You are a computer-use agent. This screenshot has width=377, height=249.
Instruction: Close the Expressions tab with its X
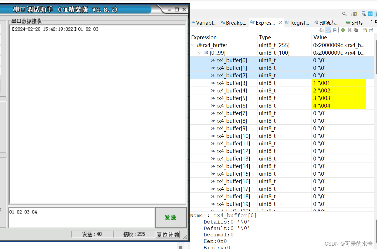pyautogui.click(x=280, y=23)
